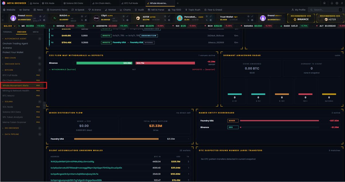Open Economic News shortcut

pyautogui.click(x=57, y=10)
